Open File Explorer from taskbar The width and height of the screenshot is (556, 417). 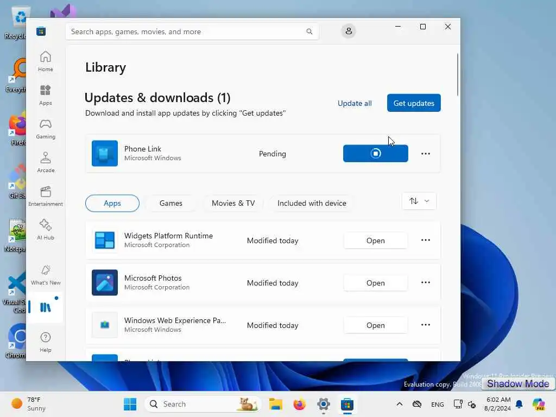point(275,404)
